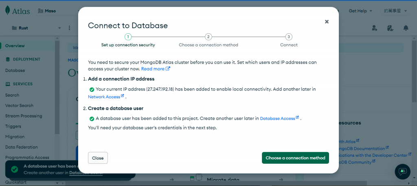The height and width of the screenshot is (186, 417).
Task: Select step 2 Choose a connection method
Action: 208,41
